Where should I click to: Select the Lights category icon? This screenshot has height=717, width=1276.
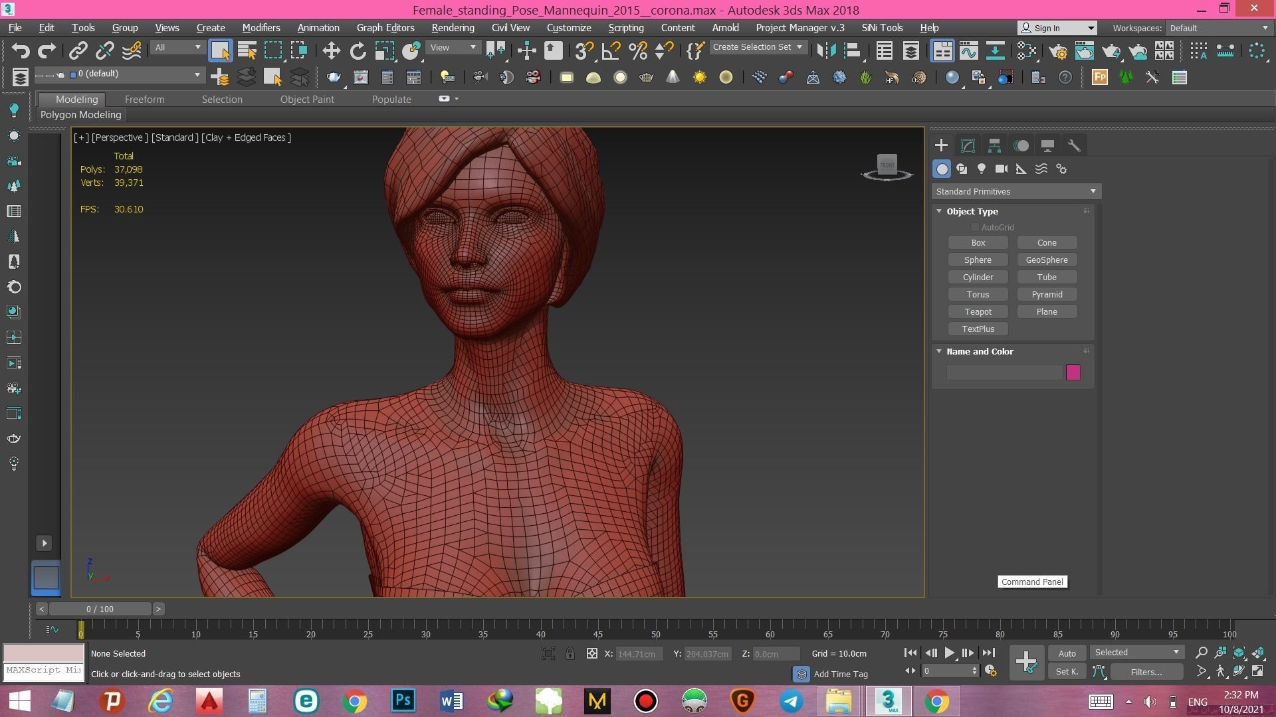point(982,169)
